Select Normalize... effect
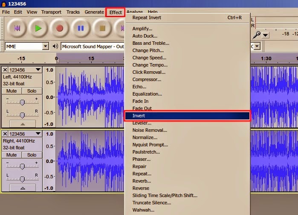This screenshot has width=298, height=215. coord(187,137)
